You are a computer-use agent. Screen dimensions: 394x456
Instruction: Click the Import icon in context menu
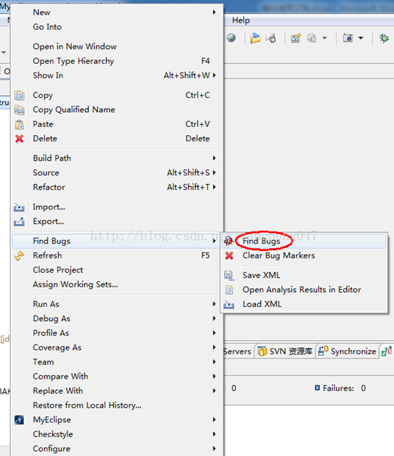point(19,207)
